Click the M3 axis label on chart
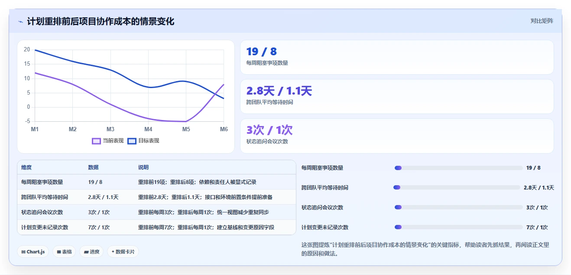 [110, 129]
